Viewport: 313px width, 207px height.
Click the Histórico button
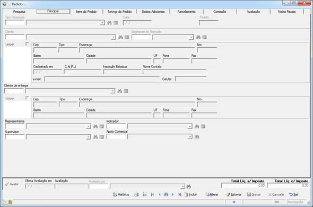(121, 194)
